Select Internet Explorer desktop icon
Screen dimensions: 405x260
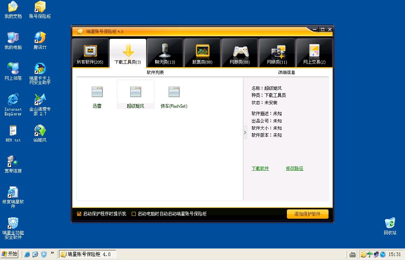(13, 105)
